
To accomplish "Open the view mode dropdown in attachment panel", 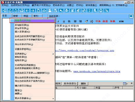I will coord(125,84).
